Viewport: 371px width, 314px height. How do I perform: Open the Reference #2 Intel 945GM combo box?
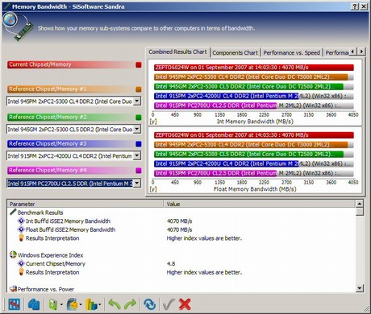[73, 129]
